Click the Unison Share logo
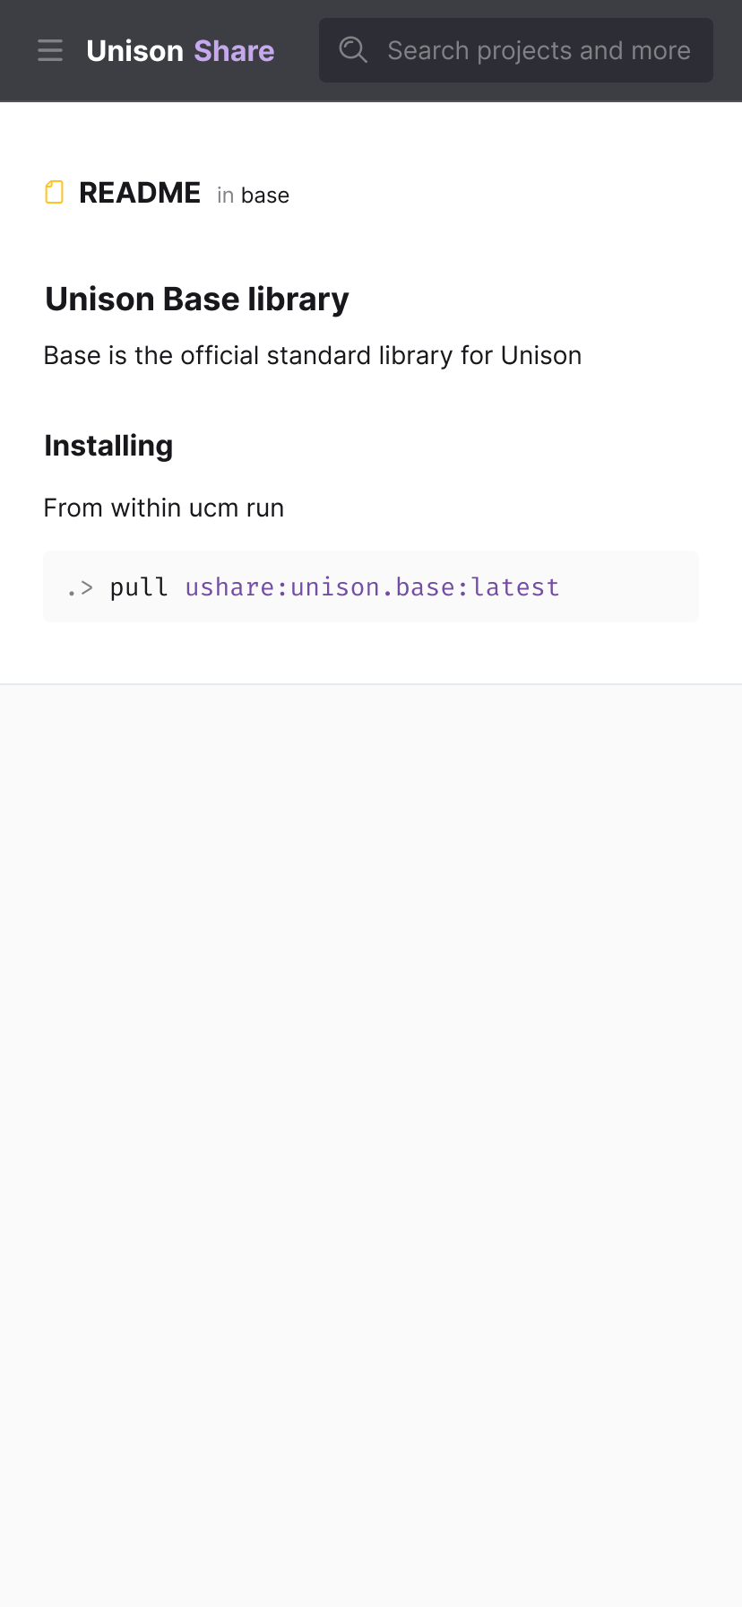Screen dimensions: 742x1607 (179, 50)
